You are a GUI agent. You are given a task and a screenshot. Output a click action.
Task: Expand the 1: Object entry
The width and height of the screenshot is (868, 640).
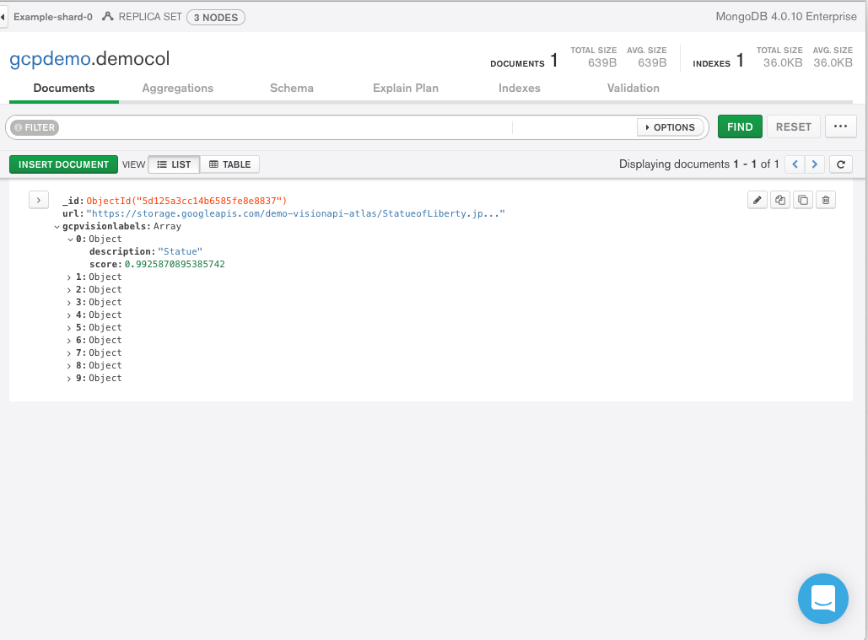pyautogui.click(x=69, y=277)
